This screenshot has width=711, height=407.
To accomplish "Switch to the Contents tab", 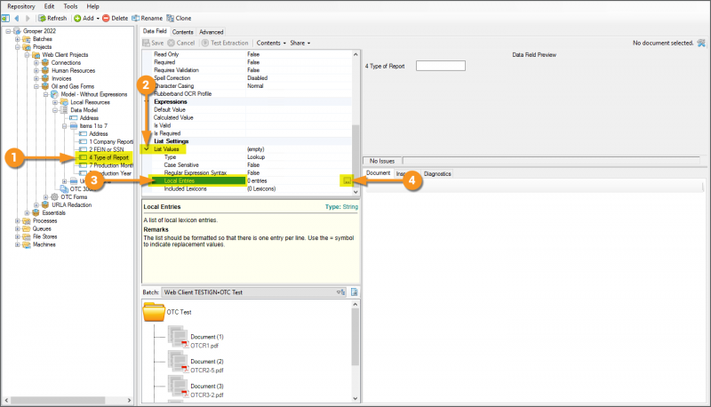I will (x=183, y=32).
